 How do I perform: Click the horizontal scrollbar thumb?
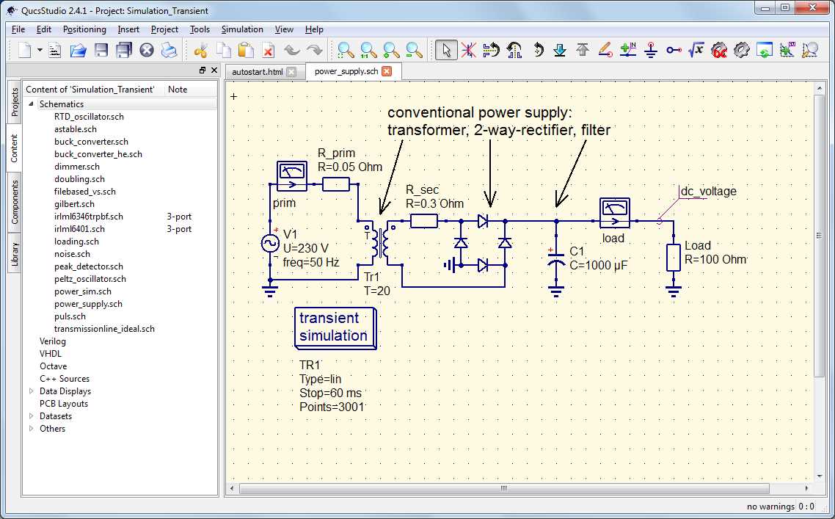pos(504,488)
